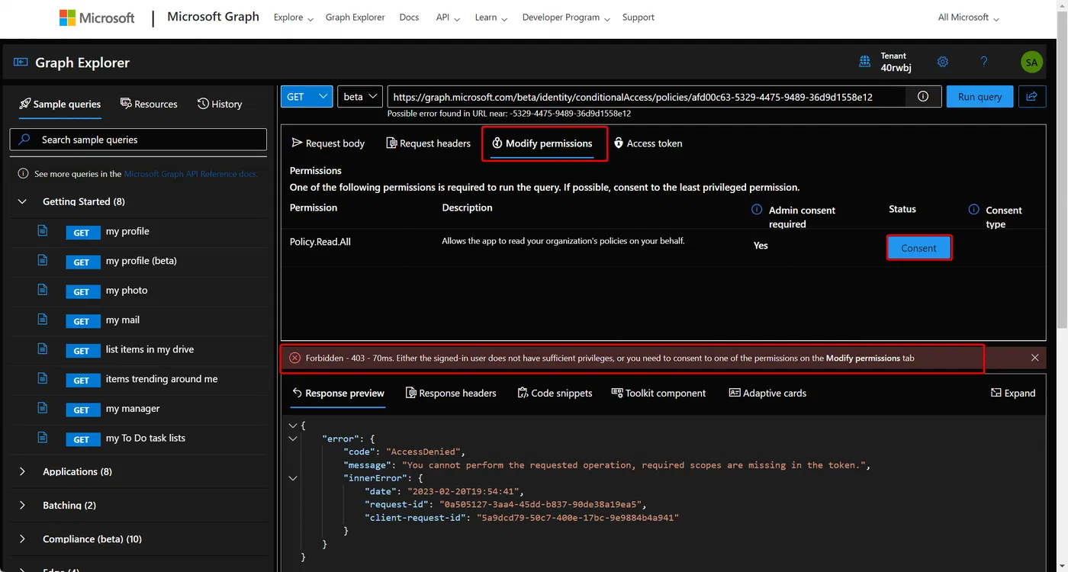
Task: Collapse the error JSON node
Action: [293, 439]
